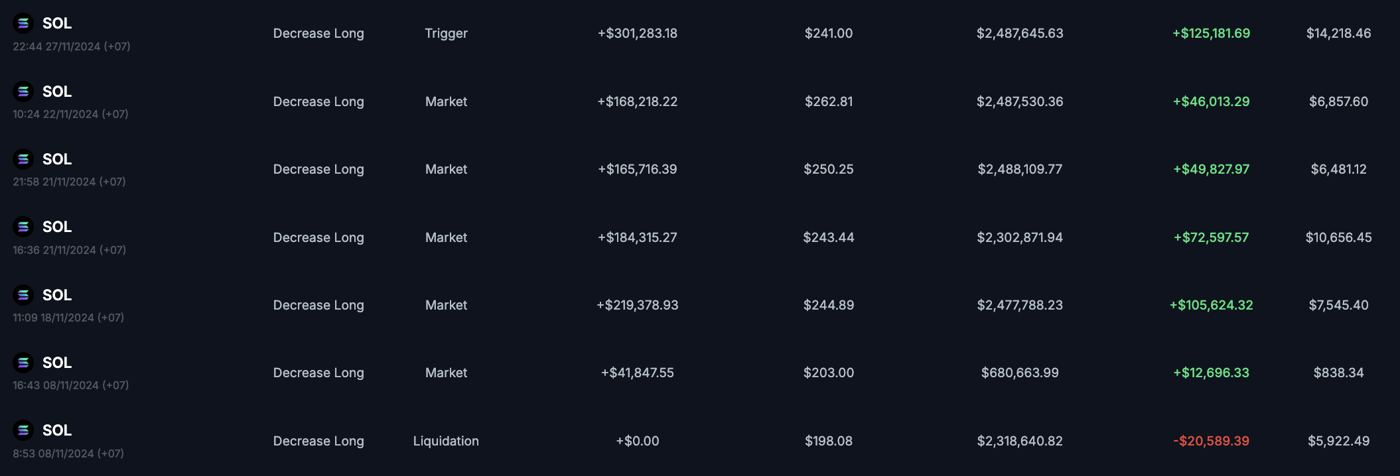Image resolution: width=1400 pixels, height=476 pixels.
Task: Select the $262.81 price cell
Action: click(829, 101)
